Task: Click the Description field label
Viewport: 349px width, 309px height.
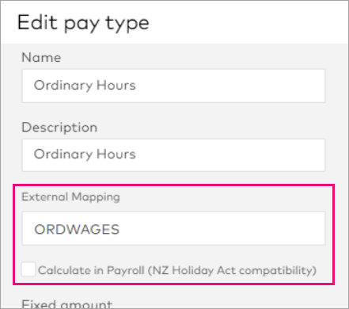Action: point(59,127)
